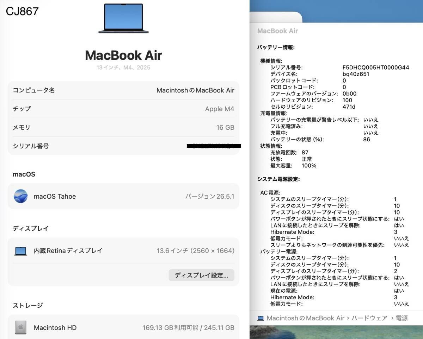423x339 pixels.
Task: Click the 現在の電源 row
Action: pyautogui.click(x=337, y=291)
